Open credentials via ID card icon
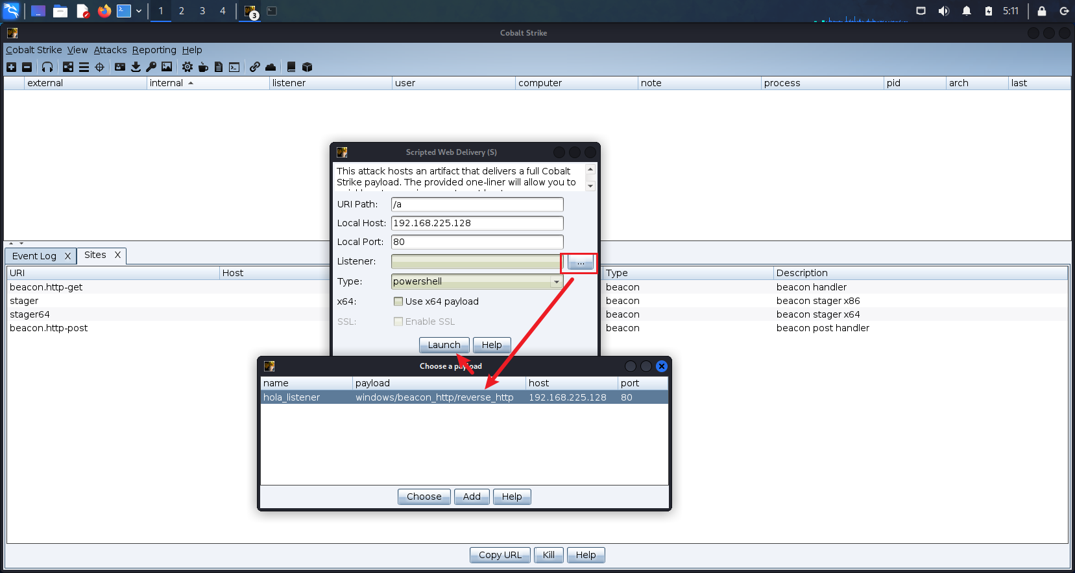 (120, 67)
